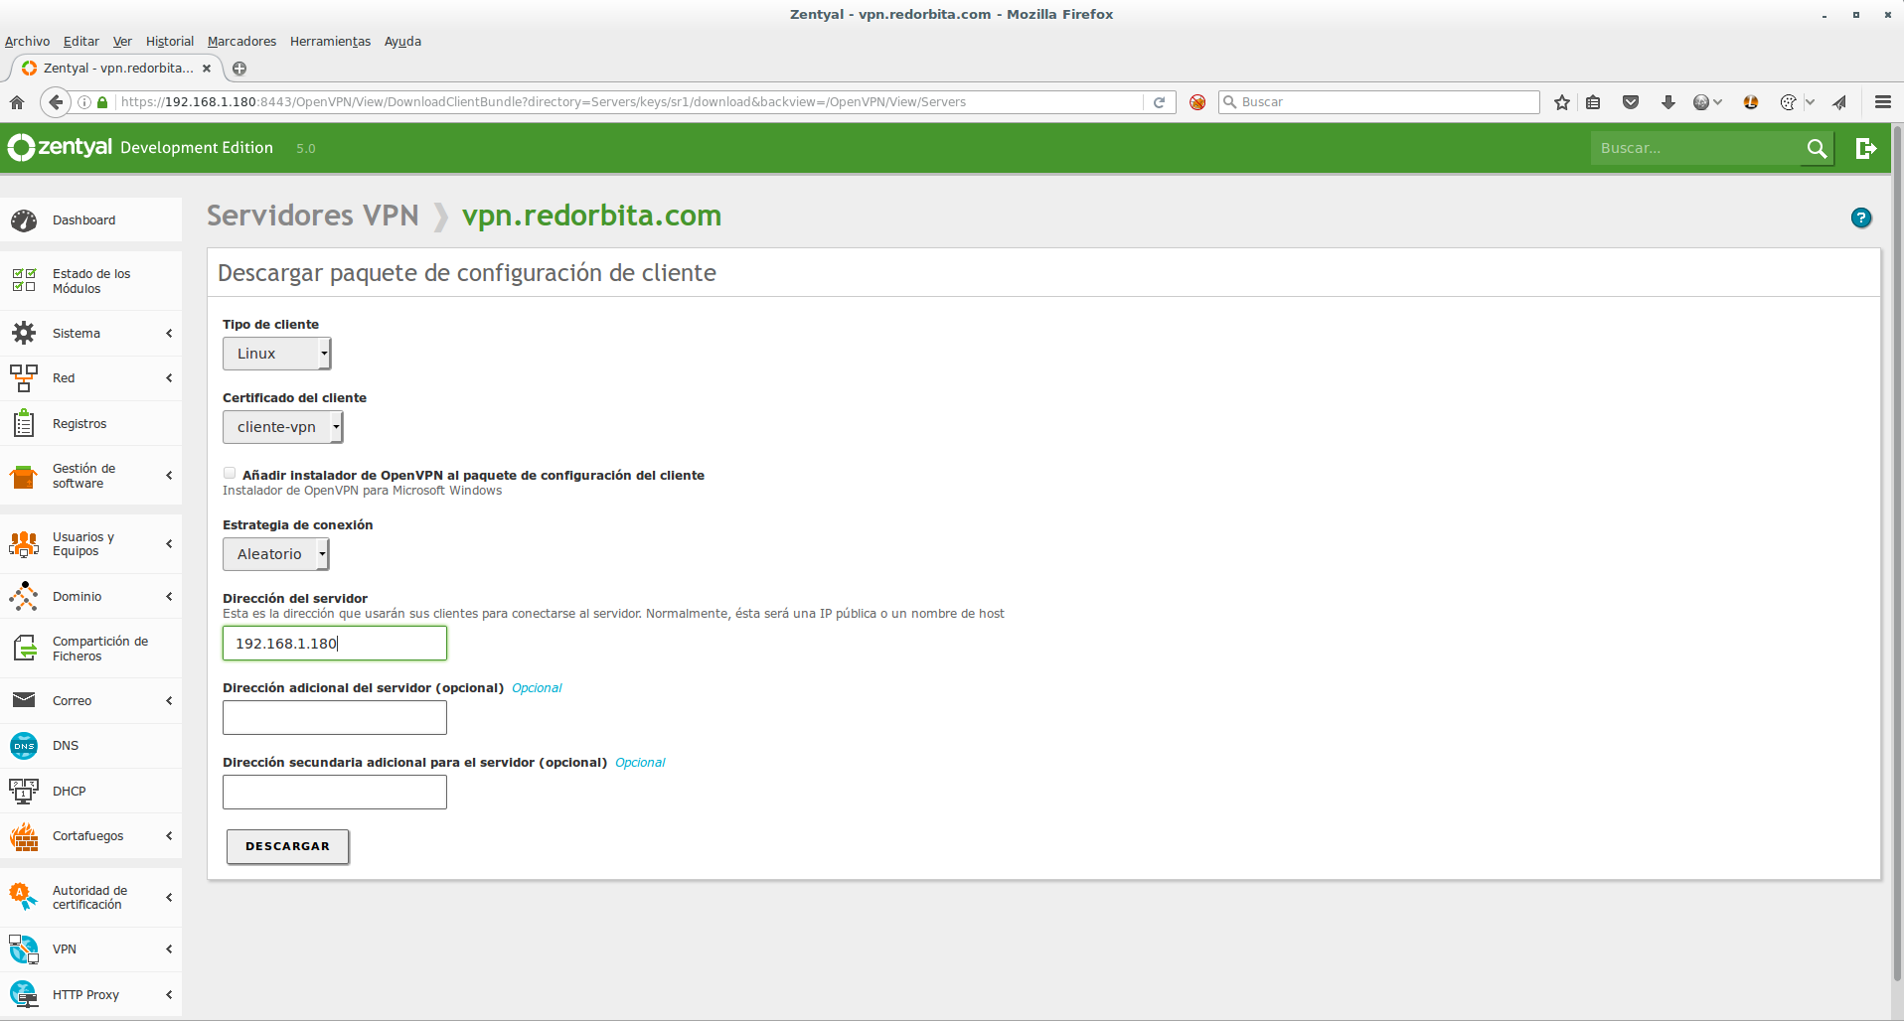Open the Estrategia de conexión dropdown

point(275,554)
